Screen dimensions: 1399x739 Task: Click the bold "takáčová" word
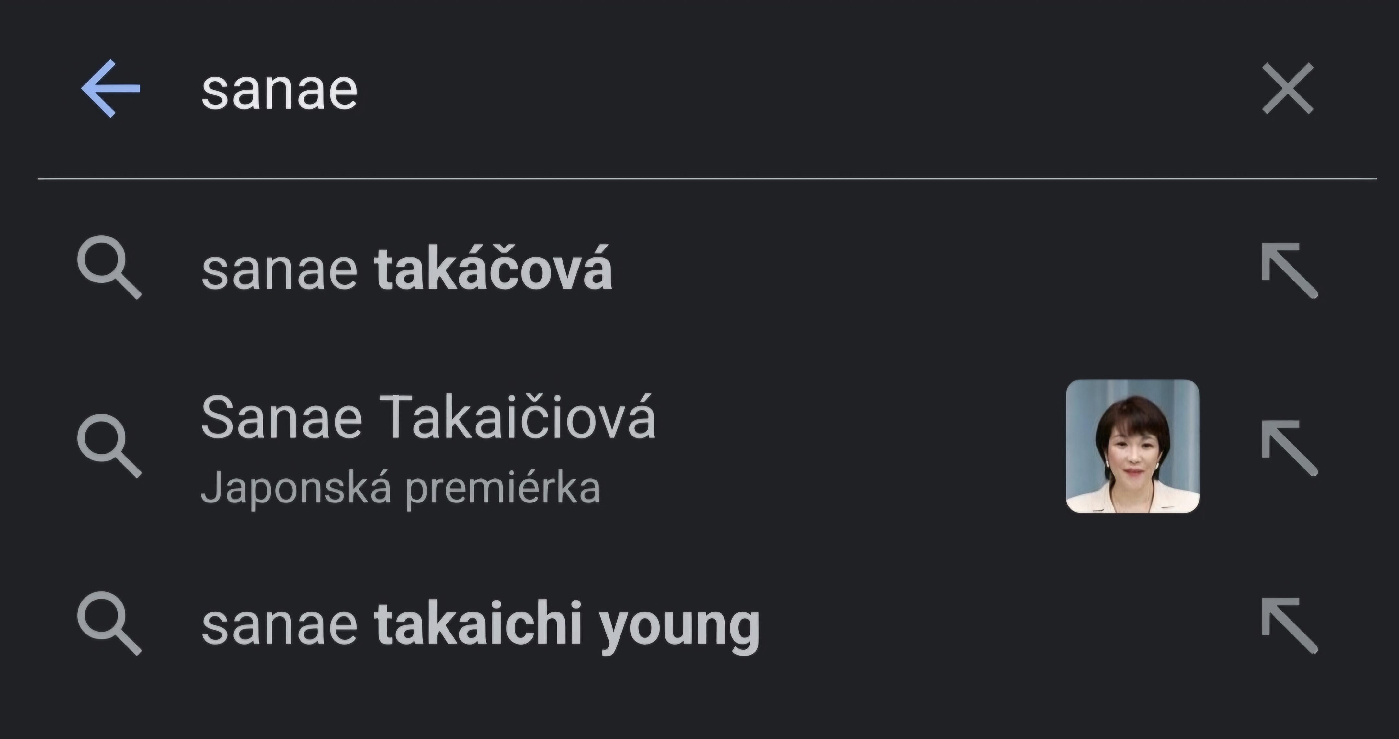493,269
